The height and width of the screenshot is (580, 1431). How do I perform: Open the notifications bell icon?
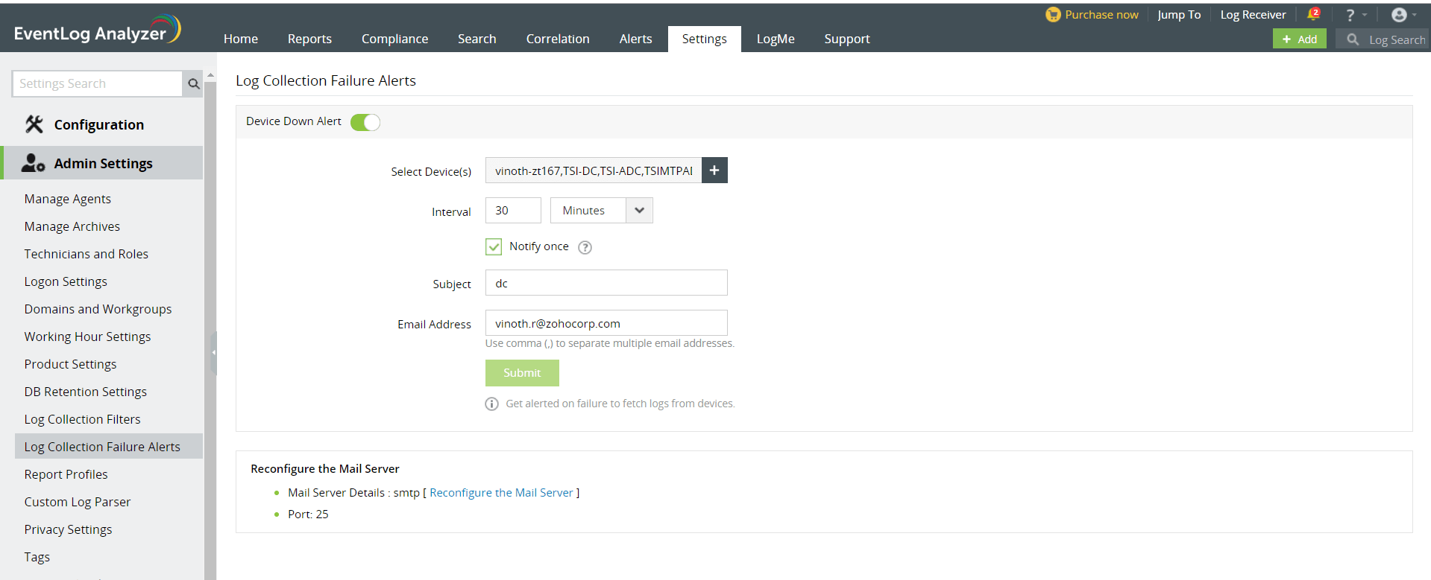[1314, 14]
